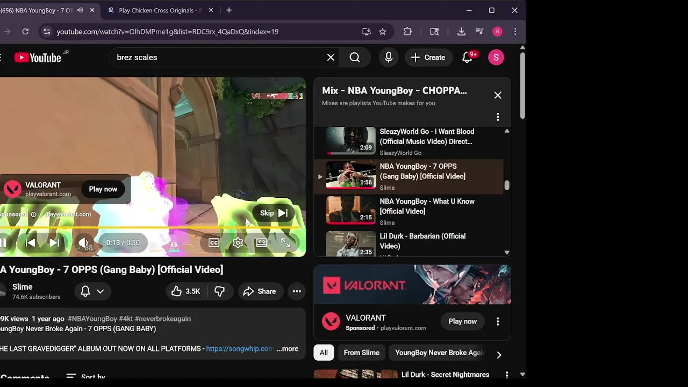This screenshot has width=688, height=387.
Task: Show more filter chips with the arrow
Action: pyautogui.click(x=499, y=355)
